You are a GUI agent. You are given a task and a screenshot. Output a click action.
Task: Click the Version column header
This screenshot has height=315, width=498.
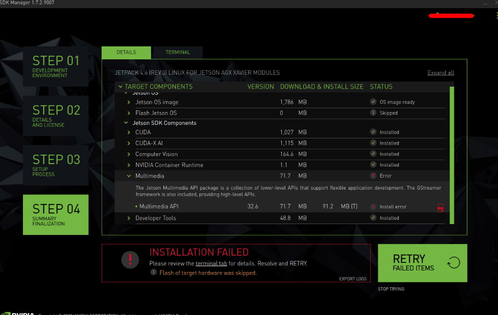pos(260,87)
